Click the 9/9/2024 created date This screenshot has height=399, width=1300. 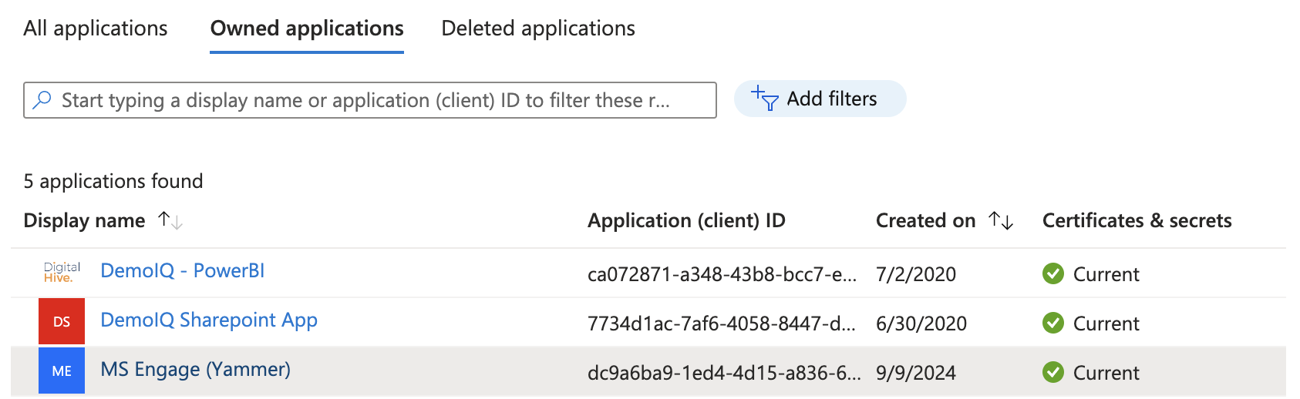pyautogui.click(x=916, y=373)
